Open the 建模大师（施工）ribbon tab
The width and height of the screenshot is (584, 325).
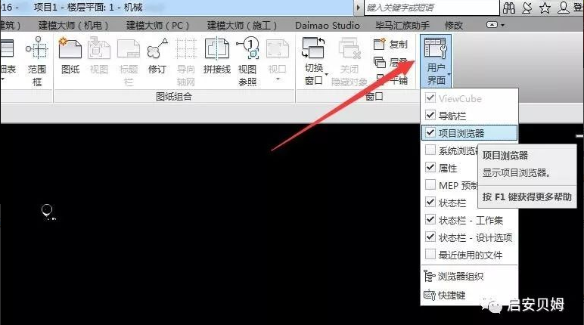tap(242, 25)
